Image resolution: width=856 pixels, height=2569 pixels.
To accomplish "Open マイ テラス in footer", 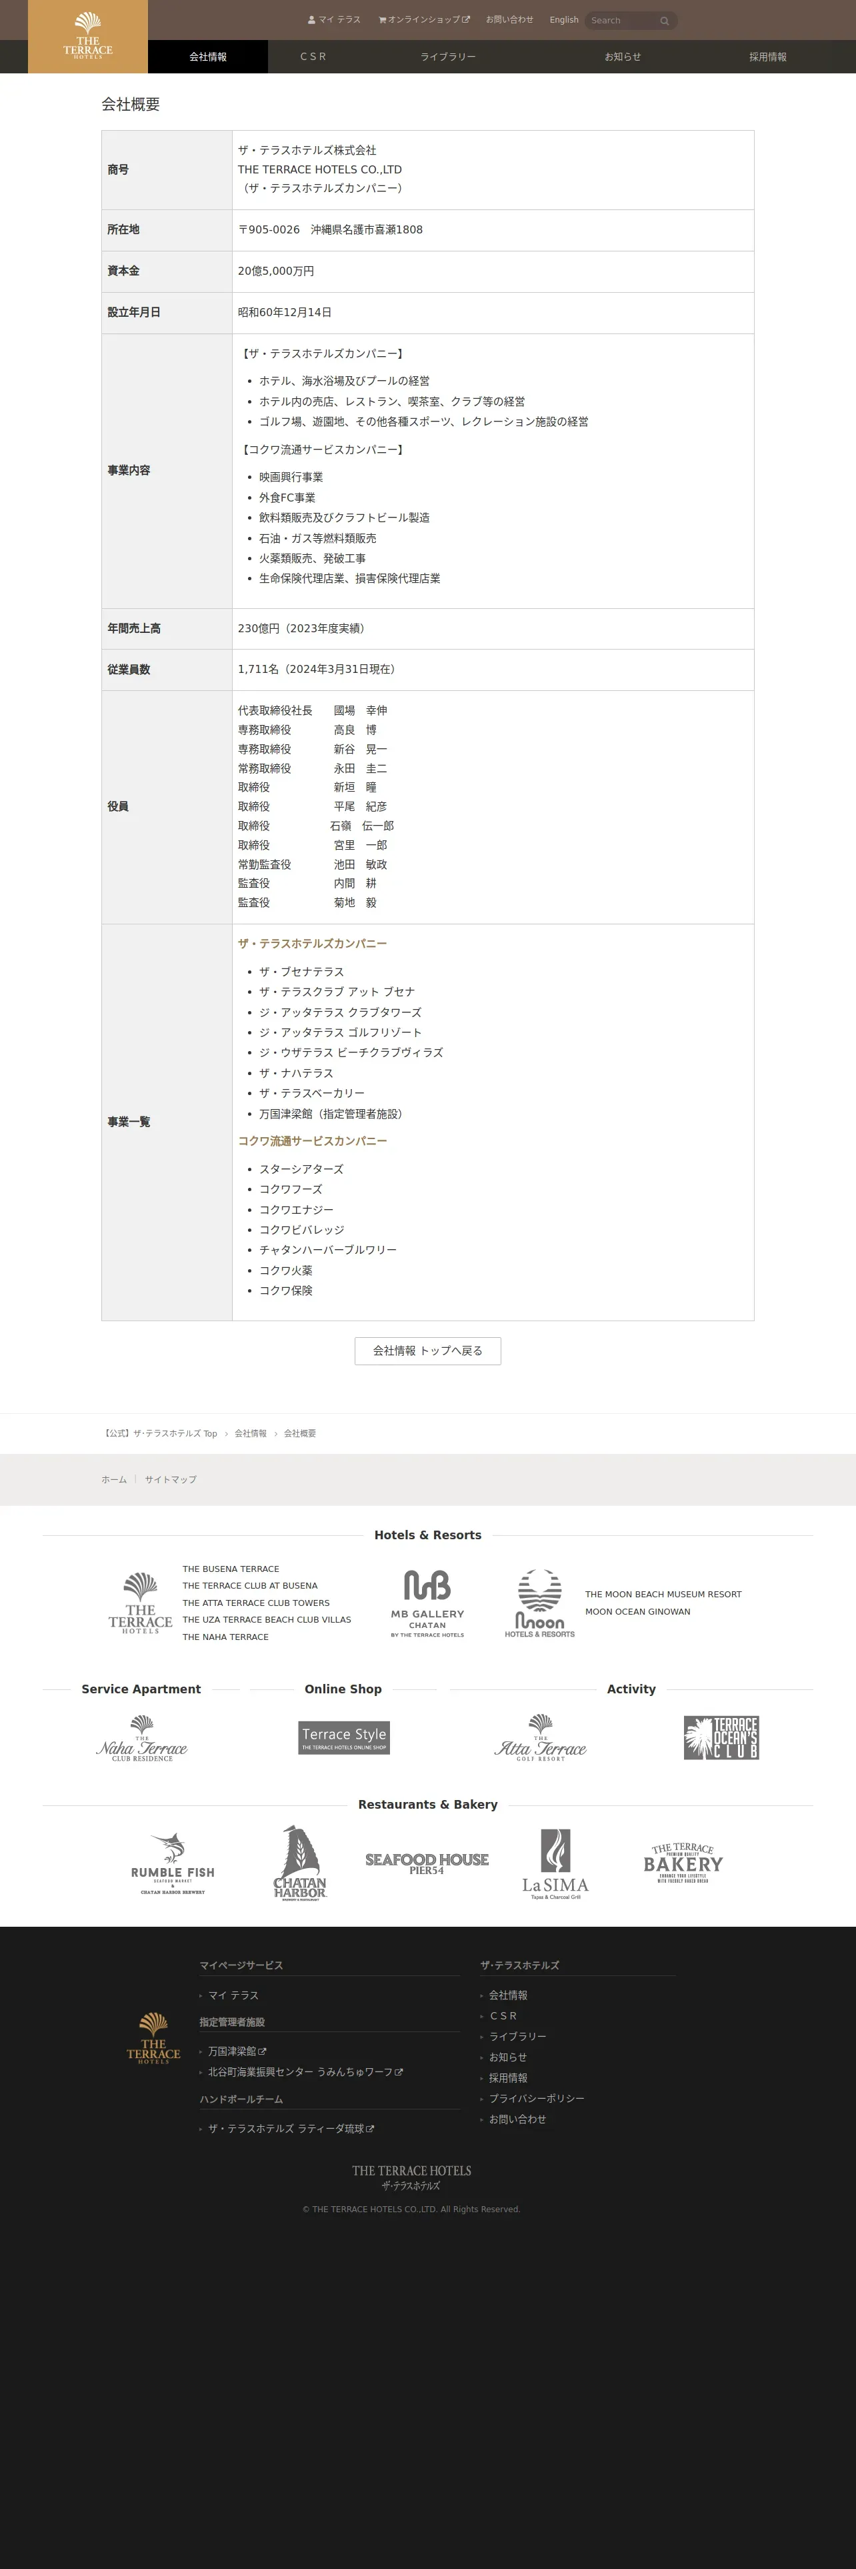I will point(233,1995).
